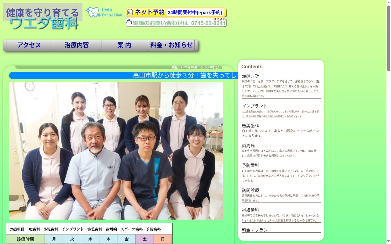Click the Ueda Dental Clinic tooth logo
Viewport: 391px width, 244px height.
[x=104, y=12]
